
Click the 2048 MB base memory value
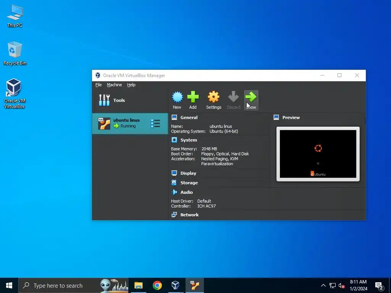[x=209, y=149]
